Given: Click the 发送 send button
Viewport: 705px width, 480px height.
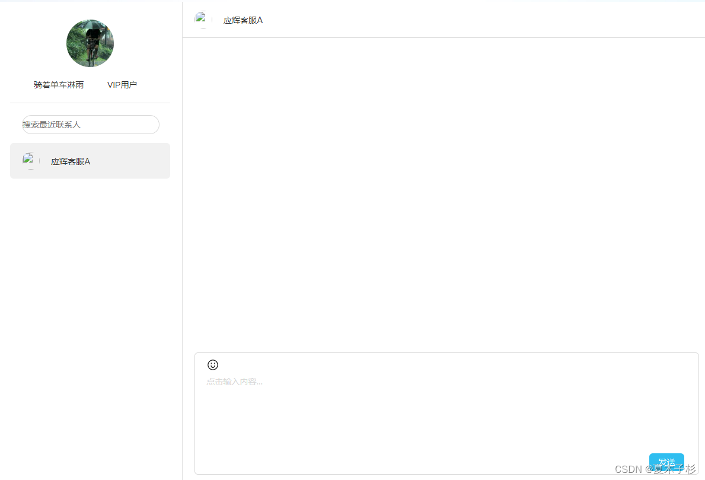Looking at the screenshot, I should [666, 462].
